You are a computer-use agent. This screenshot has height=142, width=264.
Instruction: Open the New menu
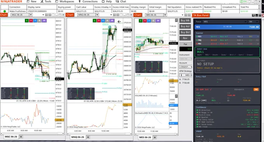click(32, 1)
